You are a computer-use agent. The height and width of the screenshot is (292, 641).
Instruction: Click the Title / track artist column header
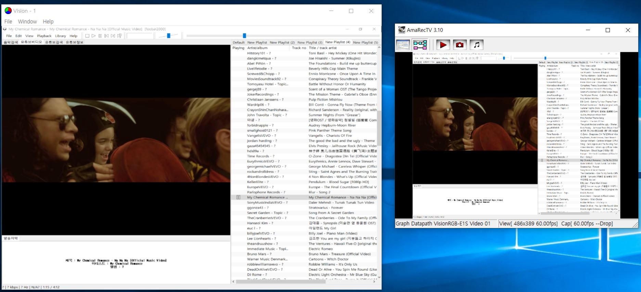(x=342, y=48)
